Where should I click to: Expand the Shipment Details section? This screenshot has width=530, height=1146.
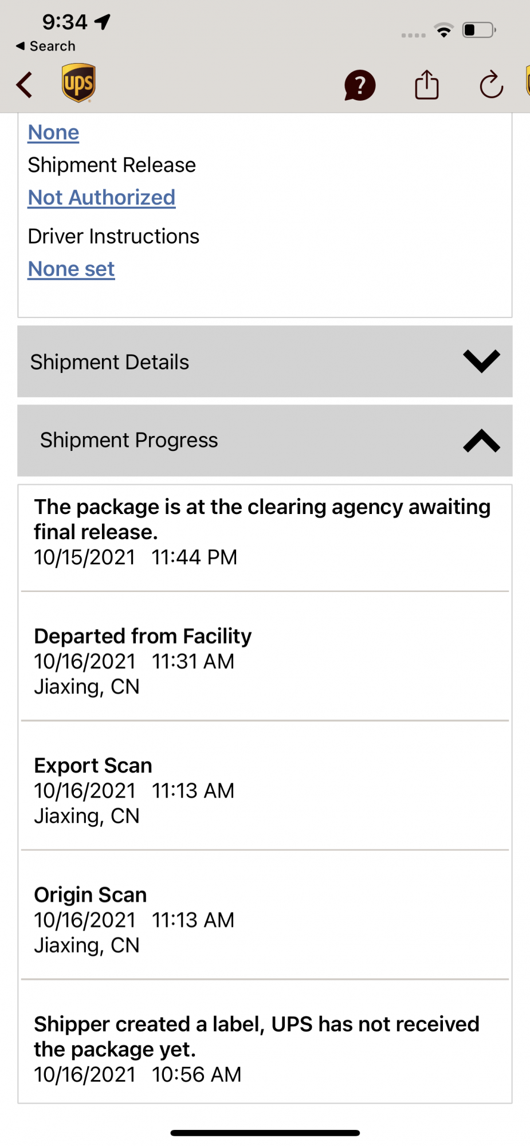265,362
